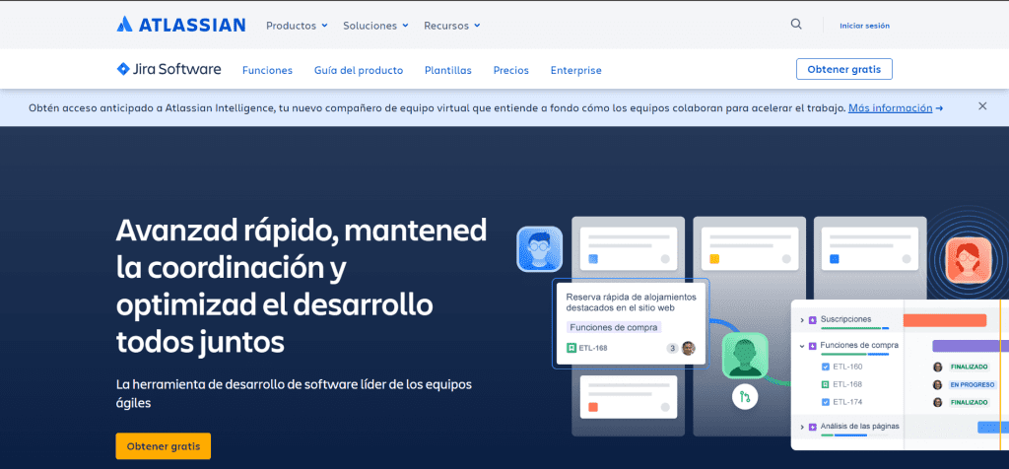The width and height of the screenshot is (1009, 469).
Task: Open the Soluciones dropdown menu
Action: (x=375, y=26)
